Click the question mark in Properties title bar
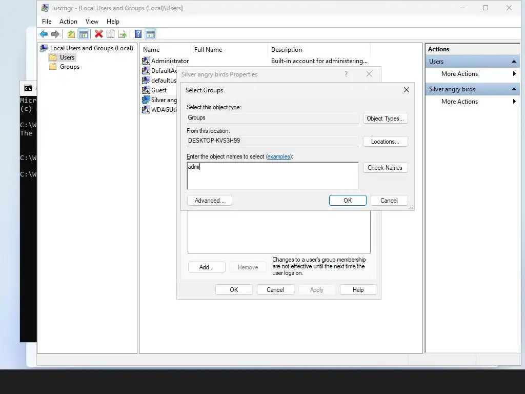The width and height of the screenshot is (525, 394). point(346,74)
